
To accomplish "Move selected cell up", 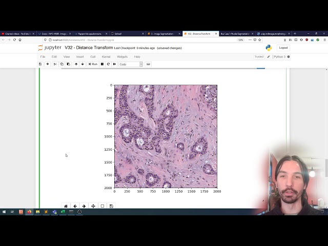I will 76,64.
